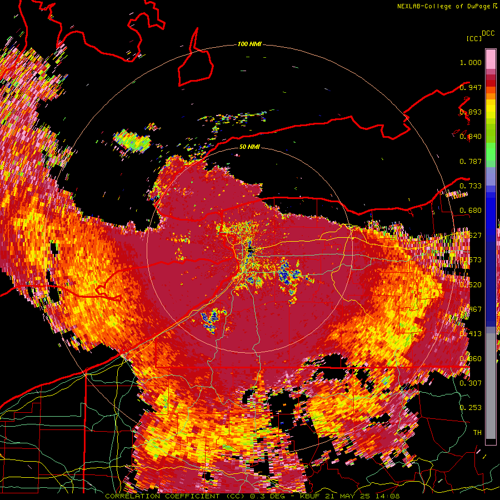Viewport: 500px width, 500px height.
Task: Select the 0.787 scale value
Action: tap(471, 161)
